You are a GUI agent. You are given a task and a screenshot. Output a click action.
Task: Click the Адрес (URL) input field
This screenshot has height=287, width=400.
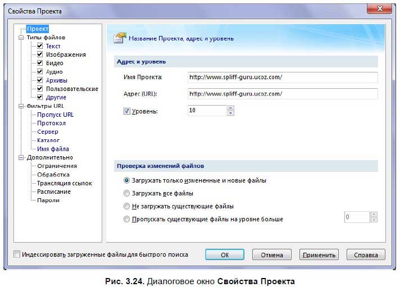click(282, 94)
